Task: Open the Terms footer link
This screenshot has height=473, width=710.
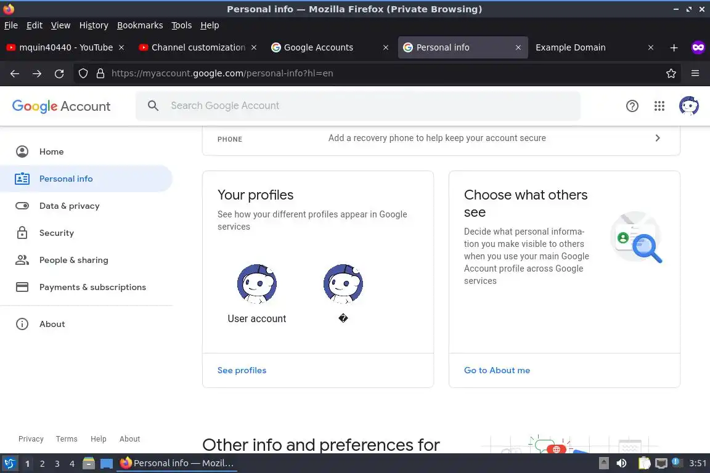Action: point(67,439)
